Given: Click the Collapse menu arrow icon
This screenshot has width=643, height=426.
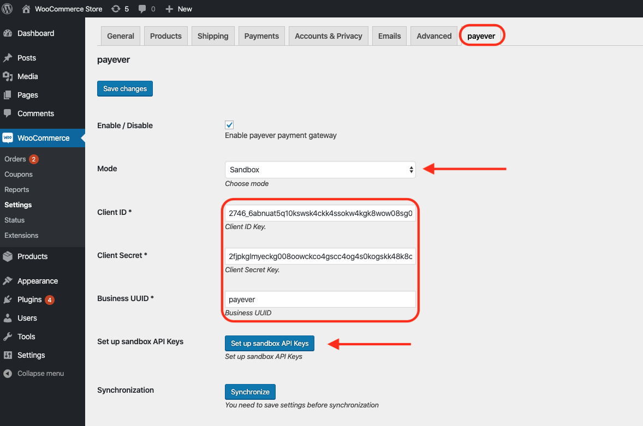Looking at the screenshot, I should click(x=8, y=374).
